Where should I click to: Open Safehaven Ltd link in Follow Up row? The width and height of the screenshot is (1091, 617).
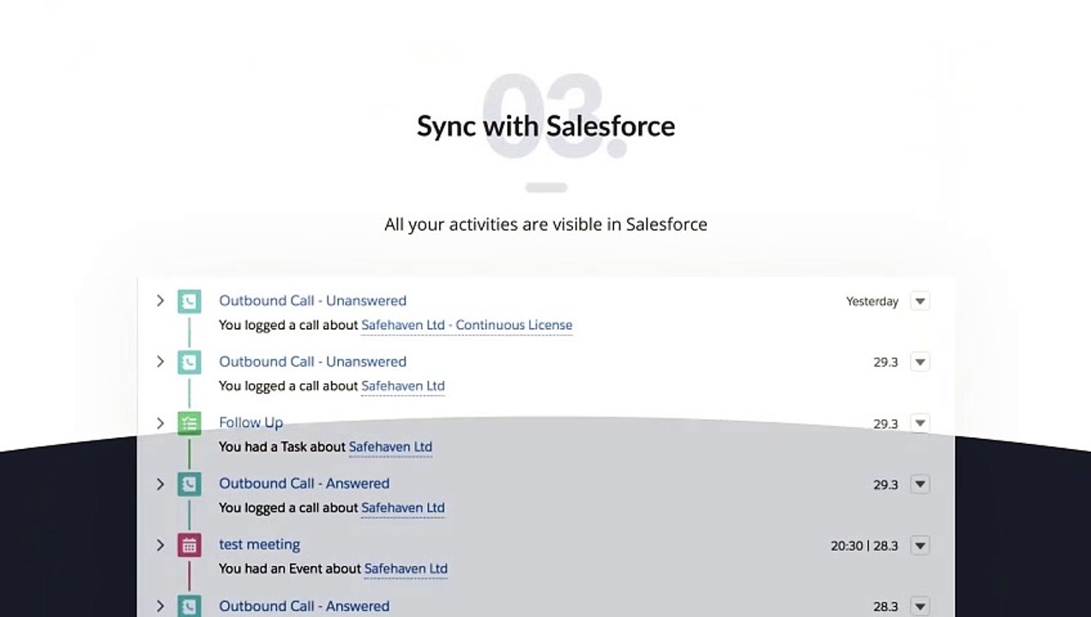(390, 447)
